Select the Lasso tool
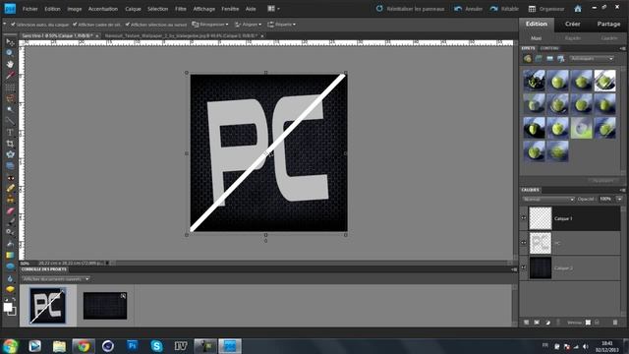This screenshot has height=354, width=629. (x=10, y=98)
